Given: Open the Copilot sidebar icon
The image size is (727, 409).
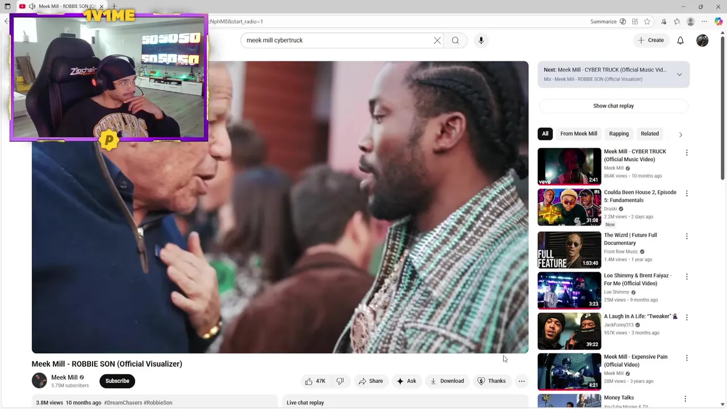Looking at the screenshot, I should coord(719,22).
